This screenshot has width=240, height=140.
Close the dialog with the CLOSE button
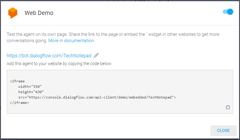tap(223, 130)
